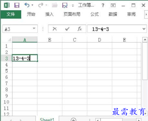Image resolution: width=148 pixels, height=121 pixels.
Task: Select row 1 header
Action: click(6, 46)
